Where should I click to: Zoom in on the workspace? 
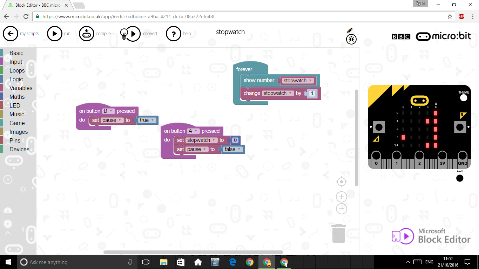[x=342, y=196]
